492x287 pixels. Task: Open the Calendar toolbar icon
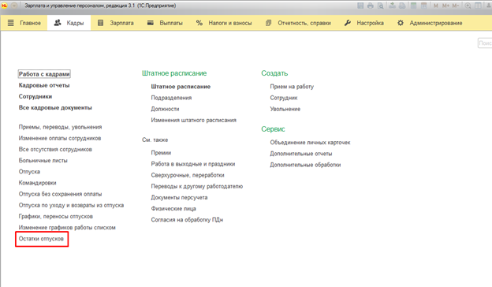pos(424,6)
